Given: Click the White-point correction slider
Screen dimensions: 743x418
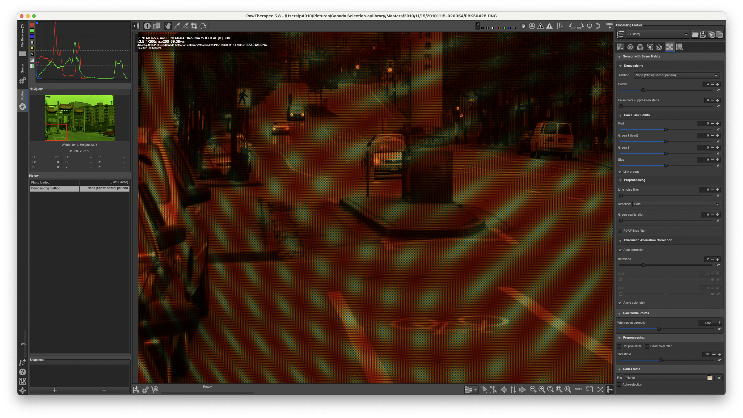Looking at the screenshot, I should tap(659, 329).
